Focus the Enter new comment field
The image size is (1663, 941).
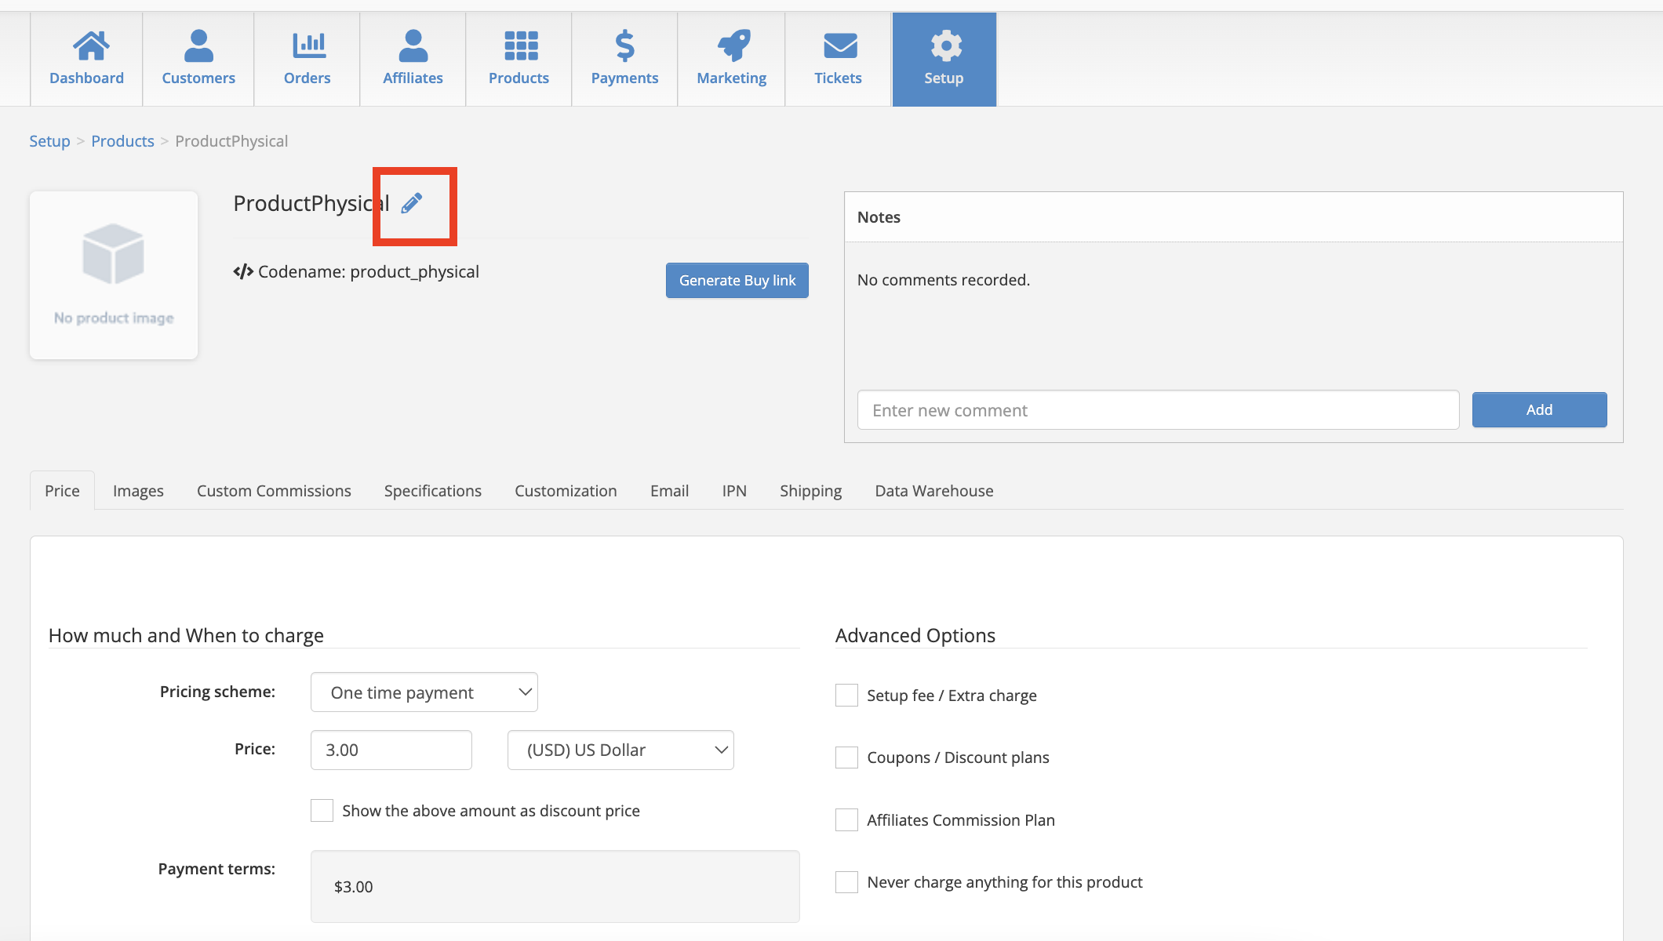coord(1158,409)
